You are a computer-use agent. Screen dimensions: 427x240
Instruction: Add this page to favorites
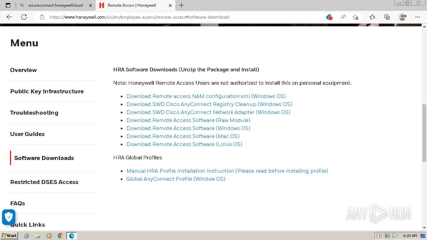(355, 17)
